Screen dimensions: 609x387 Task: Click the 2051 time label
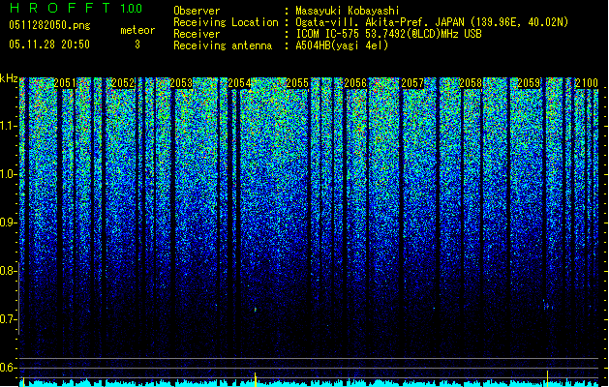point(65,83)
